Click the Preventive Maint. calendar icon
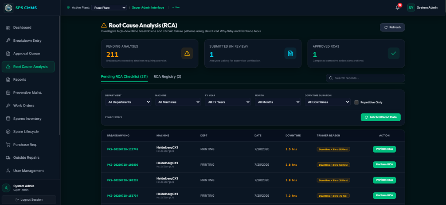446x205 pixels. point(8,92)
